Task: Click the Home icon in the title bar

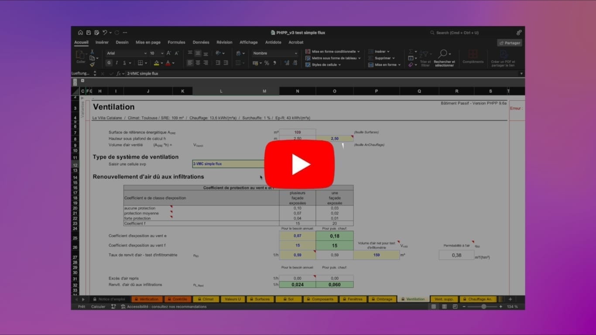Action: coord(80,33)
